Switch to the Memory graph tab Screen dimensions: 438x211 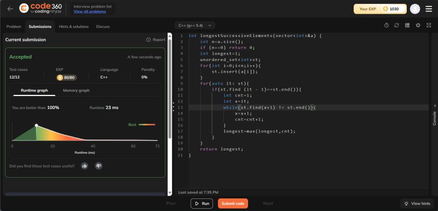click(x=76, y=91)
